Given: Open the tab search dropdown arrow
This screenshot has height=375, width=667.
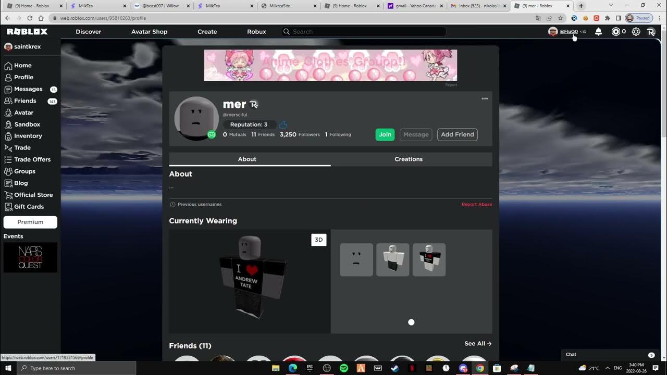Looking at the screenshot, I should [611, 5].
